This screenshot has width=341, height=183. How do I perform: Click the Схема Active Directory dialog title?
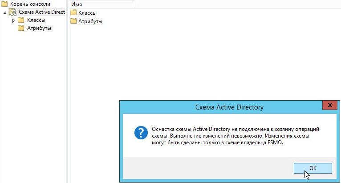click(229, 107)
